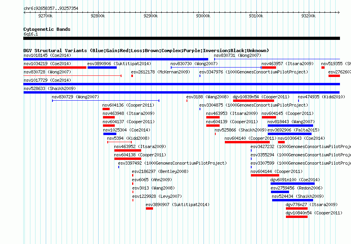The width and height of the screenshot is (351, 244).
Task: Click the esv3890906 (Suktitipat2014) blue gain bar
Action: coord(102,68)
